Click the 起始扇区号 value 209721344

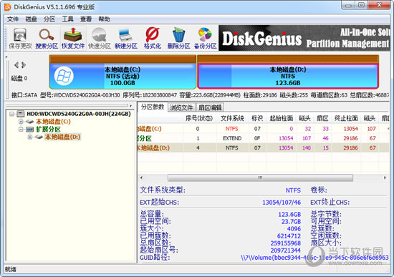(285, 251)
